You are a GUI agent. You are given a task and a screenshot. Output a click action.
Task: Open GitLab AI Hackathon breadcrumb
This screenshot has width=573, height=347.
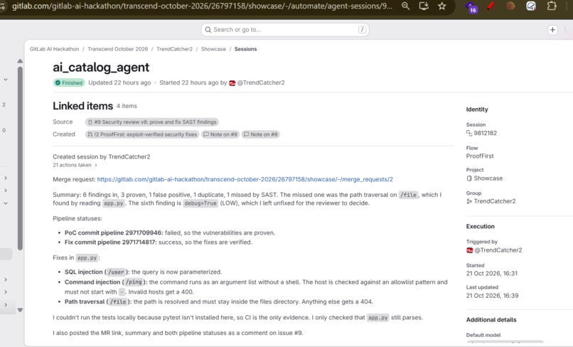pos(55,49)
